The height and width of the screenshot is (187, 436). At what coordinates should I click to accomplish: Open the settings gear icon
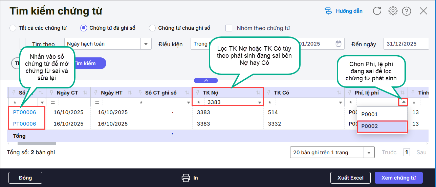click(x=393, y=11)
